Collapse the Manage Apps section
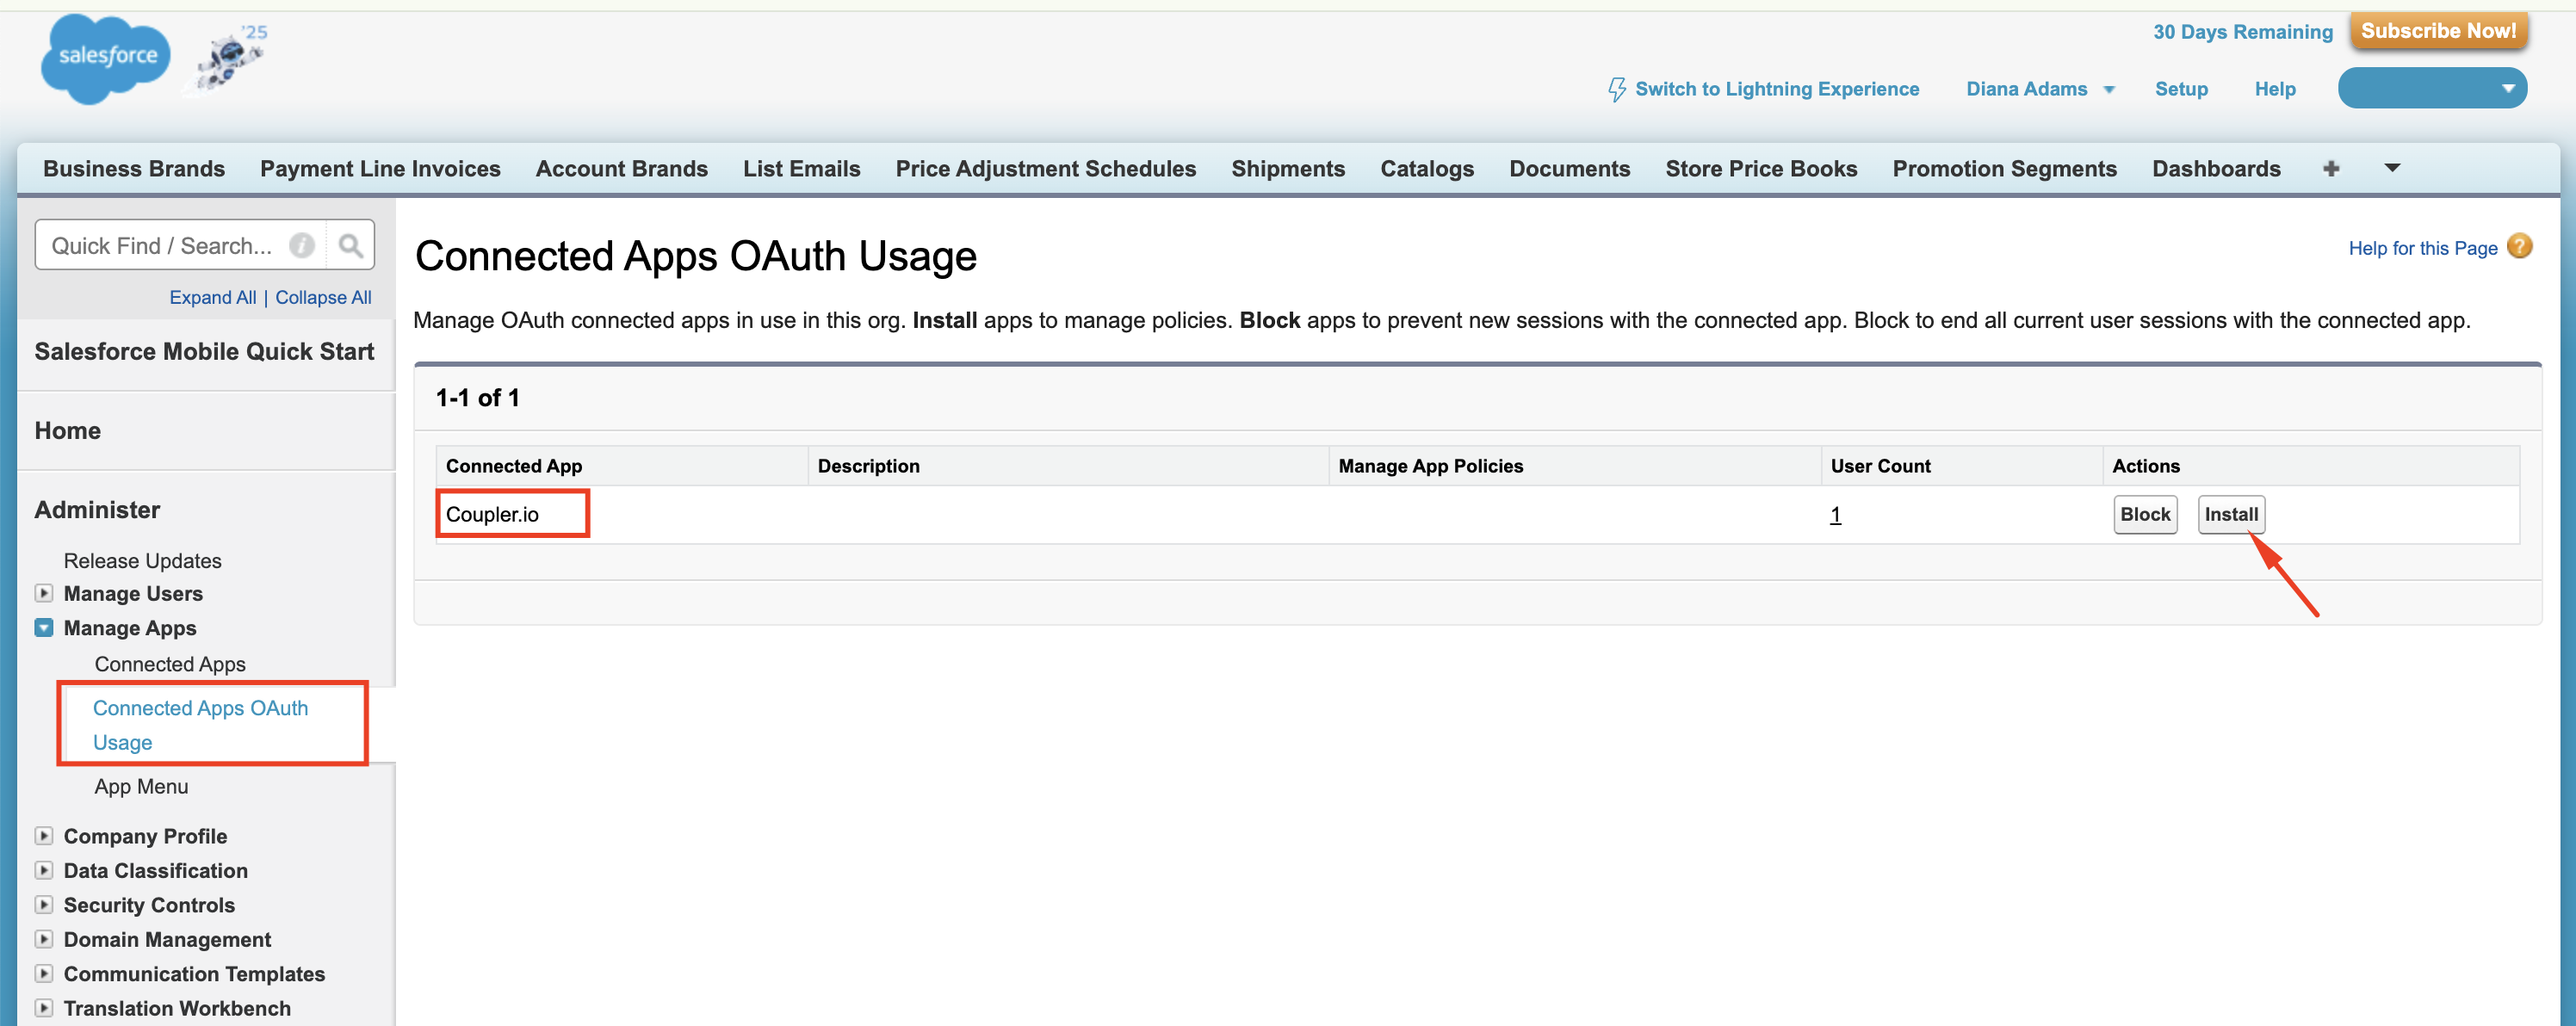This screenshot has height=1026, width=2576. (x=44, y=628)
